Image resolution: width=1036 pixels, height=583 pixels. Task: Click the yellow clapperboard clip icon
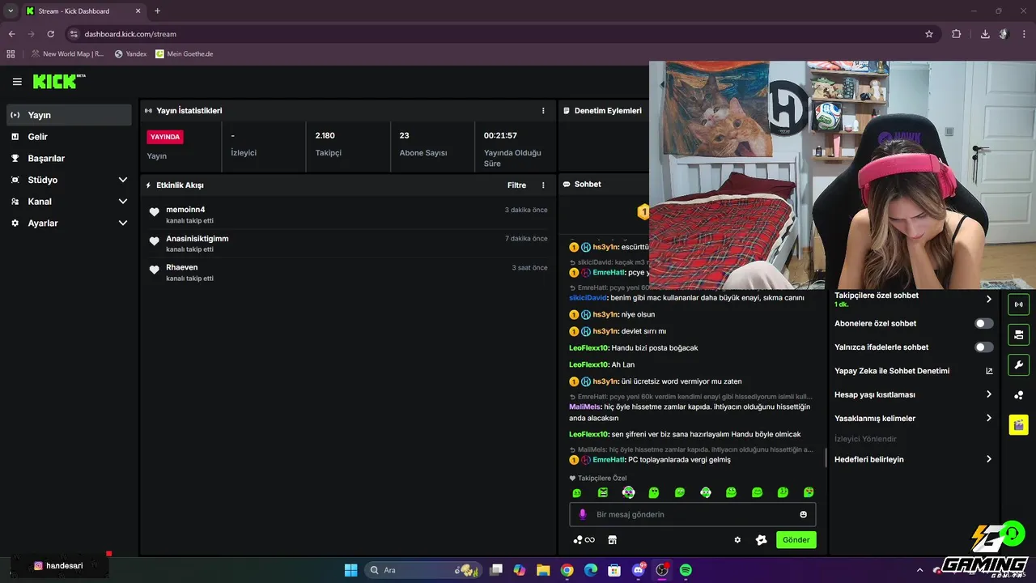(1018, 424)
